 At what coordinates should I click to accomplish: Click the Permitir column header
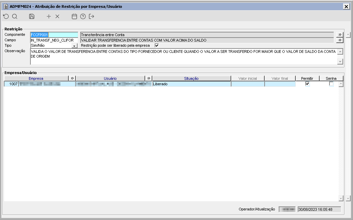[307, 78]
